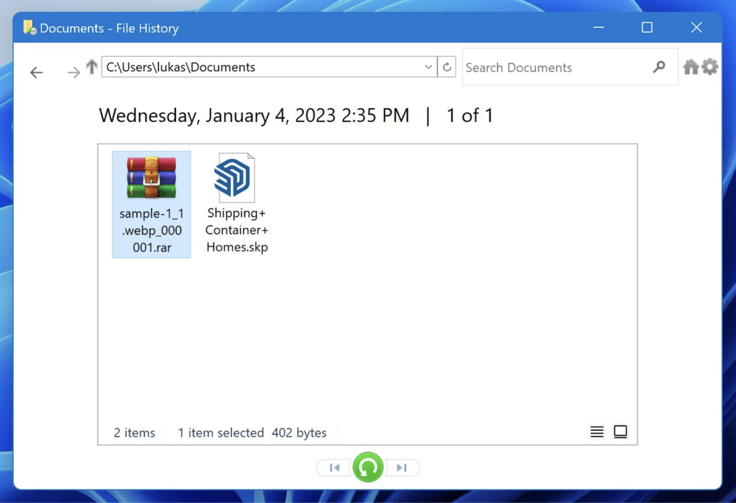
Task: Advance to the next version with the forward-skip control
Action: pyautogui.click(x=402, y=467)
